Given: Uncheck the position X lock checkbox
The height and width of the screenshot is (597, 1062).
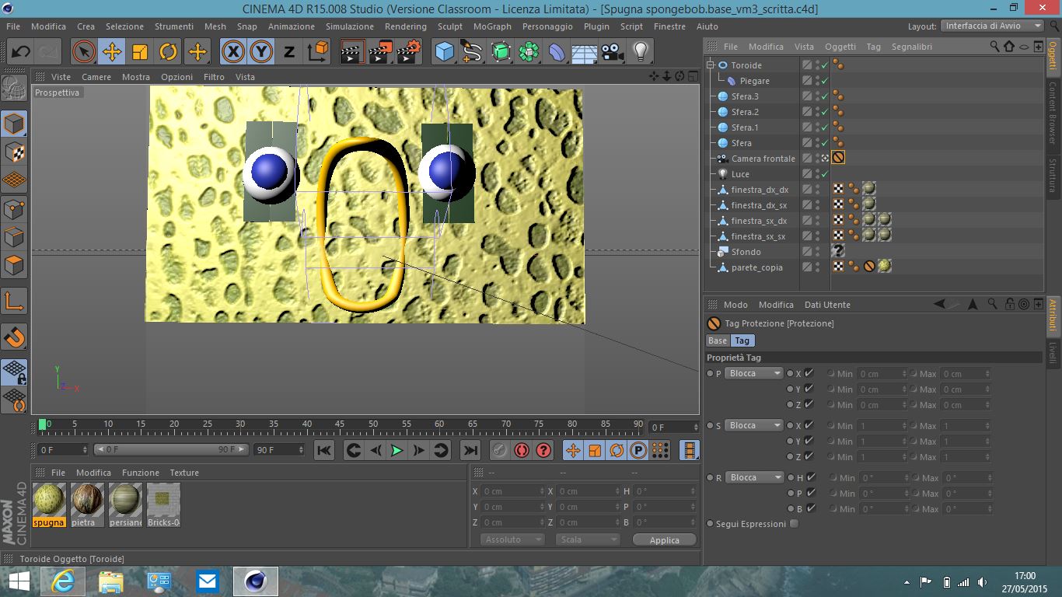Looking at the screenshot, I should pyautogui.click(x=809, y=373).
